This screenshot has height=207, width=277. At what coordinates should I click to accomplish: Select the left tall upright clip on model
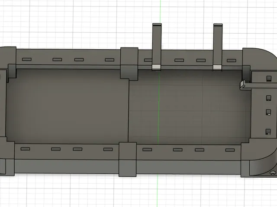coord(157,47)
